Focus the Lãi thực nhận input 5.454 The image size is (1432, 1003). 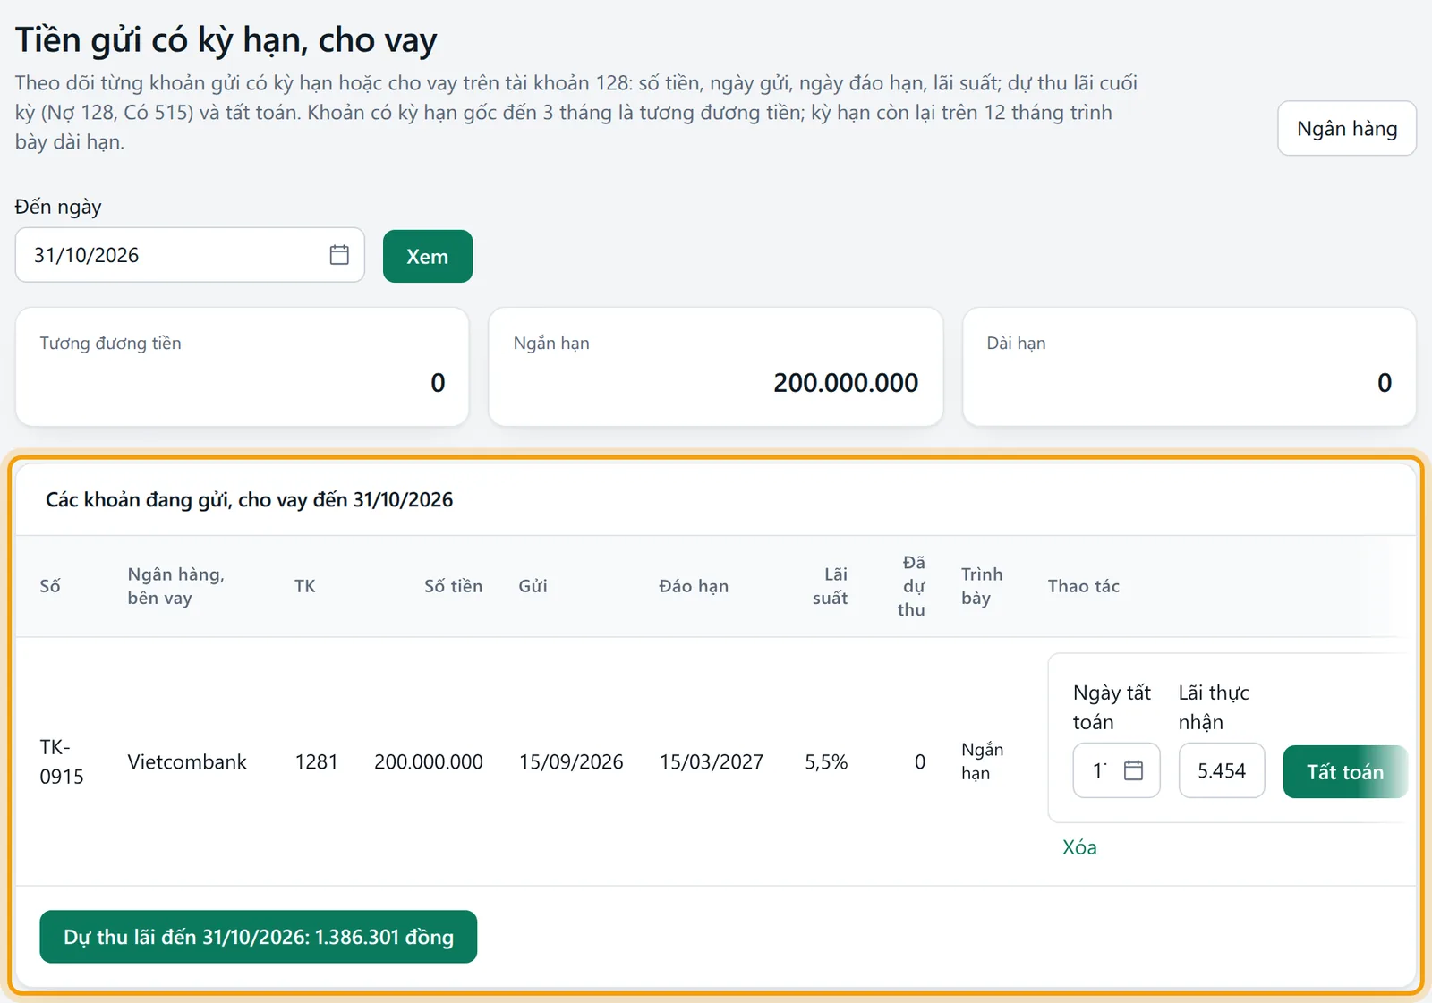click(1222, 770)
